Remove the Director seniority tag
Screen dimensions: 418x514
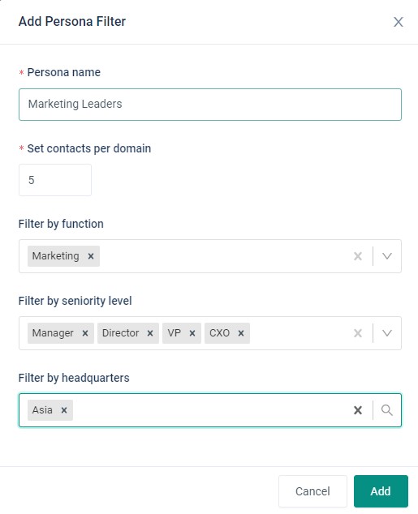(x=150, y=333)
